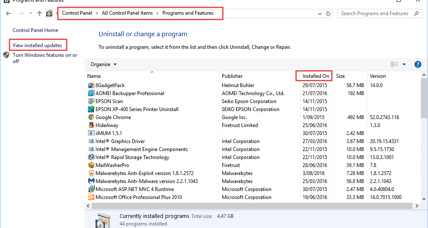
Task: Click the vertical scrollbar thumb
Action: pyautogui.click(x=424, y=99)
